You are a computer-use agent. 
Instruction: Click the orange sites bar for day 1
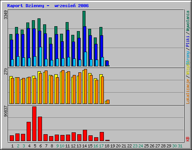tap(12, 91)
